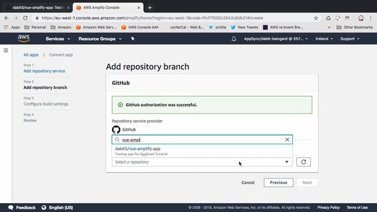377x212 pixels.
Task: Click the Next button
Action: [307, 183]
